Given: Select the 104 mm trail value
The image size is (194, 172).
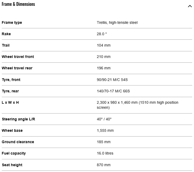Looking at the screenshot, I should click(104, 45).
